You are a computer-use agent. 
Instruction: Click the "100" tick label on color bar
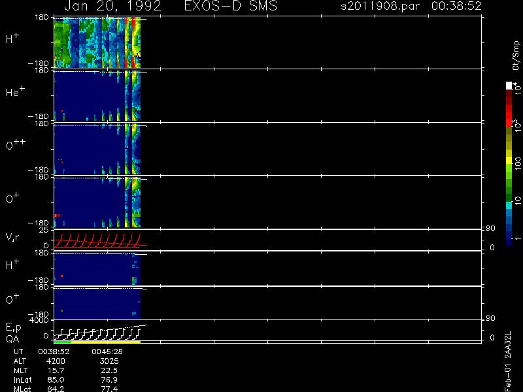(517, 163)
